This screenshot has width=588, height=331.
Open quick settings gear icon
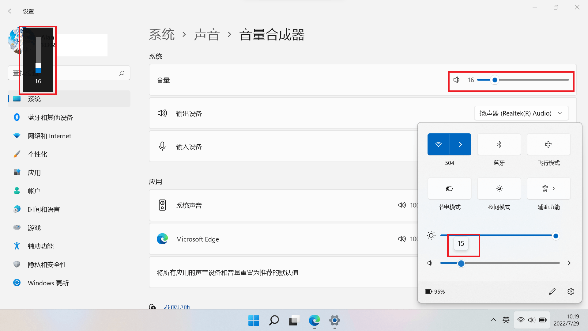pos(571,291)
